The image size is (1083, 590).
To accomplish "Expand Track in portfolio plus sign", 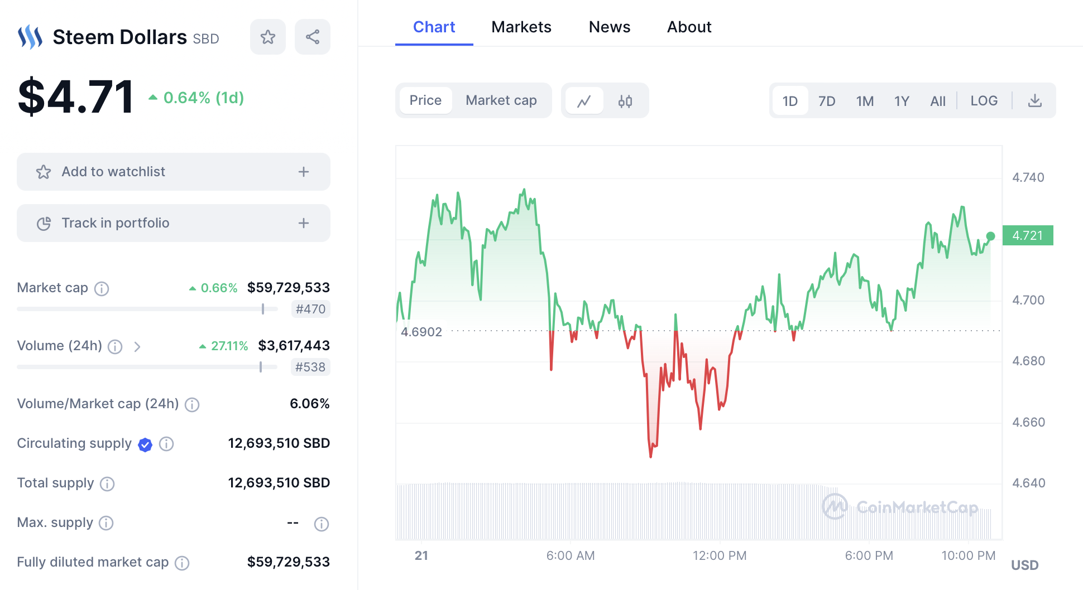I will (304, 223).
